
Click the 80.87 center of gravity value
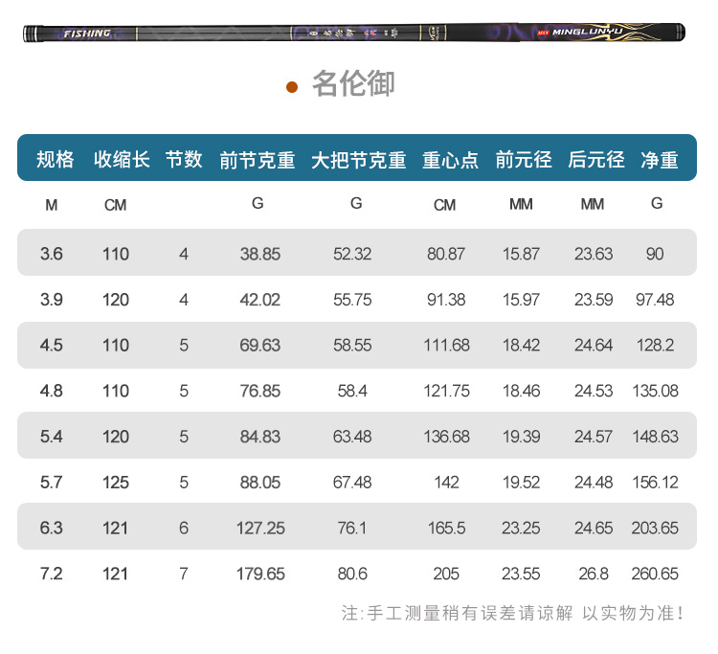tap(446, 254)
